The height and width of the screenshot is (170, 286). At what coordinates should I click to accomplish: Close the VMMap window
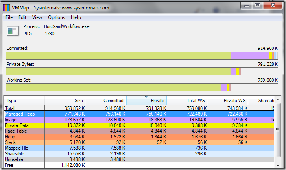pos(273,6)
